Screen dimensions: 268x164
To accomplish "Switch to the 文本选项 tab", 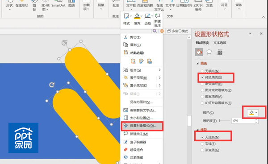I will 220,43.
